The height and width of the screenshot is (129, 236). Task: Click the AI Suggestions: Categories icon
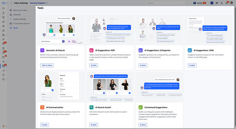click(x=141, y=50)
